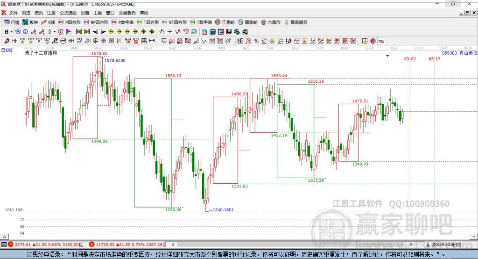Screen dimensions: 478x259
Task: Click the horizontal scrollbar track
Action: pos(292,245)
